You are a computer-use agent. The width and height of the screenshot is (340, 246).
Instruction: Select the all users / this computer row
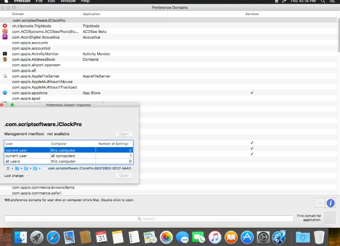coord(68,161)
